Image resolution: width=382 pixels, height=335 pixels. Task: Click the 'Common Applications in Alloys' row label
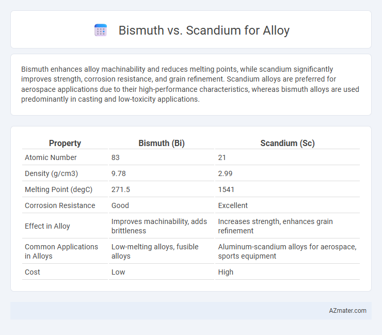click(x=61, y=251)
